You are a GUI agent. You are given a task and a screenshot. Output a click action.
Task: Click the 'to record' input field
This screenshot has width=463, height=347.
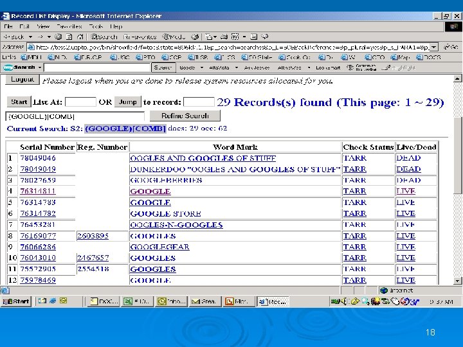pyautogui.click(x=199, y=102)
